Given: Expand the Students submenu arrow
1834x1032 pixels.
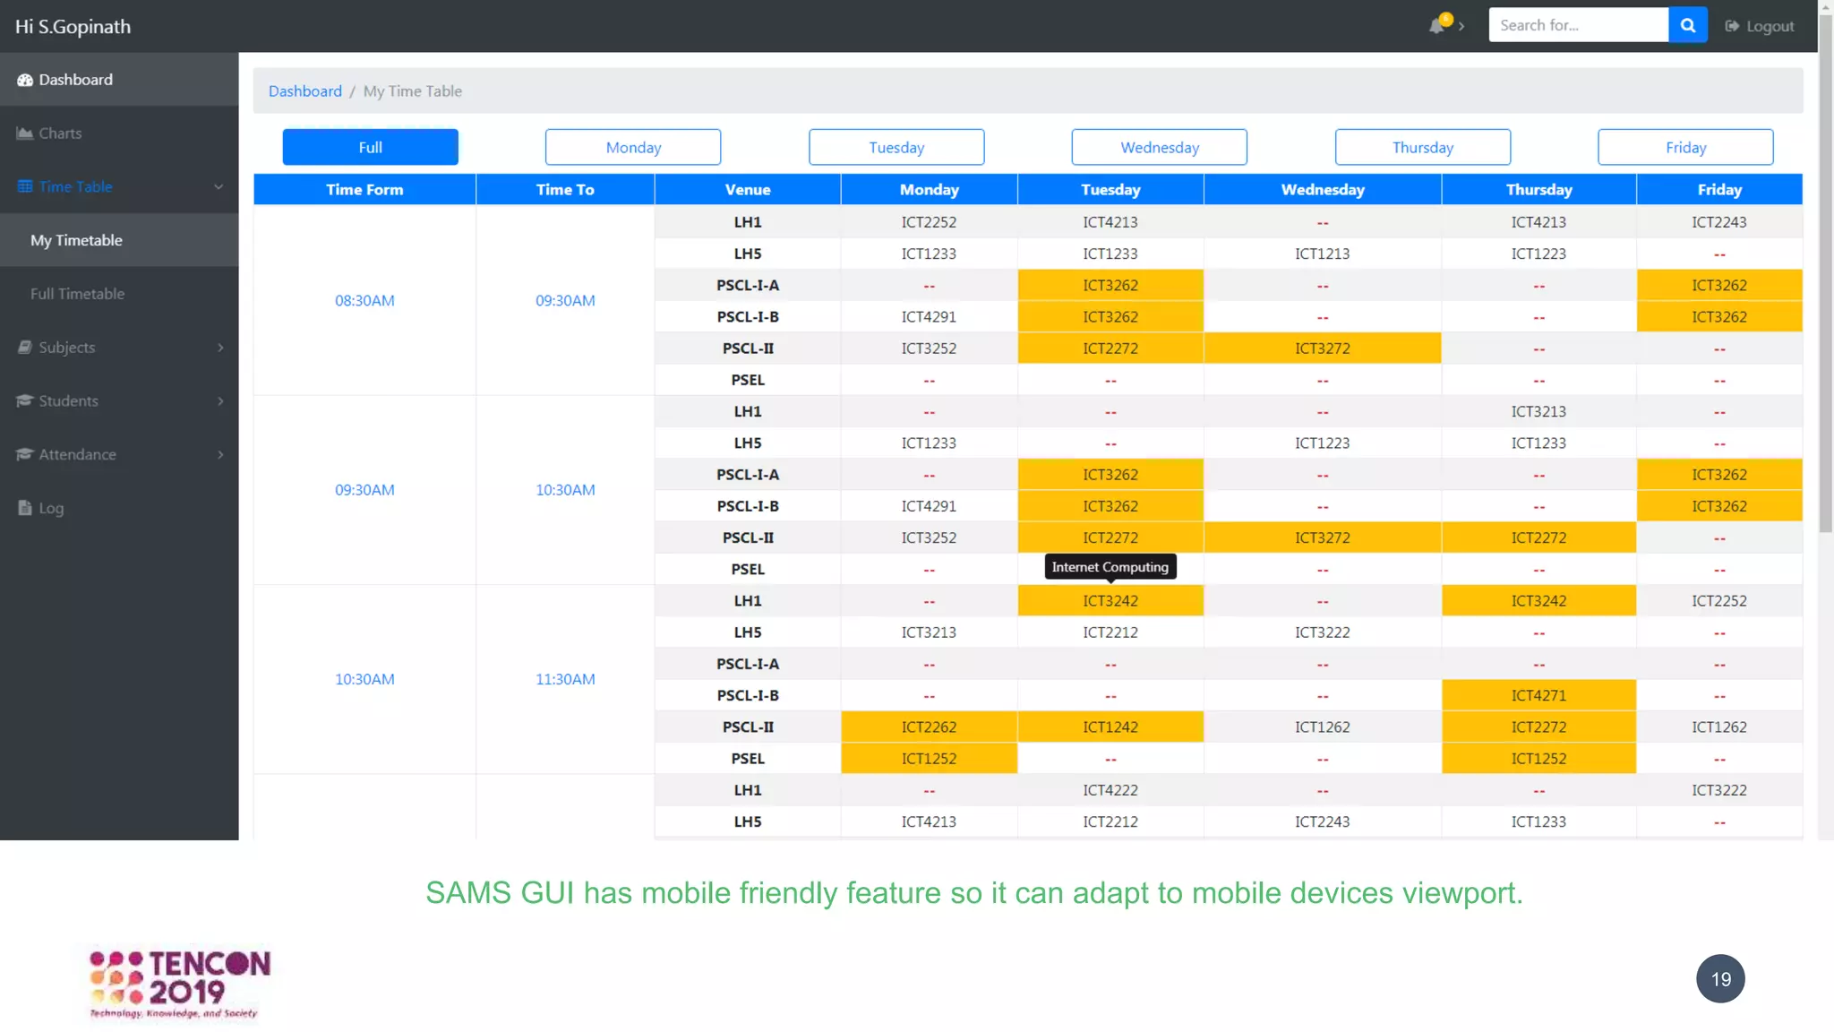Looking at the screenshot, I should tap(220, 400).
